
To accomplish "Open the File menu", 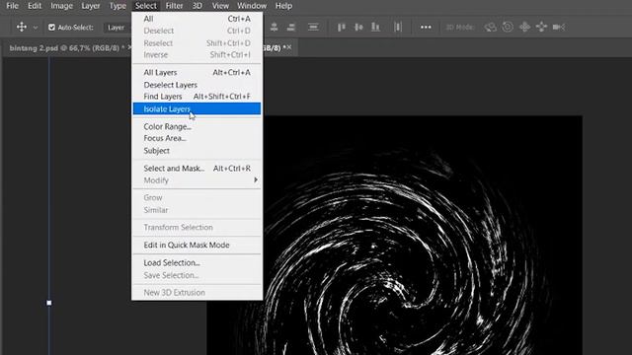I will (13, 6).
